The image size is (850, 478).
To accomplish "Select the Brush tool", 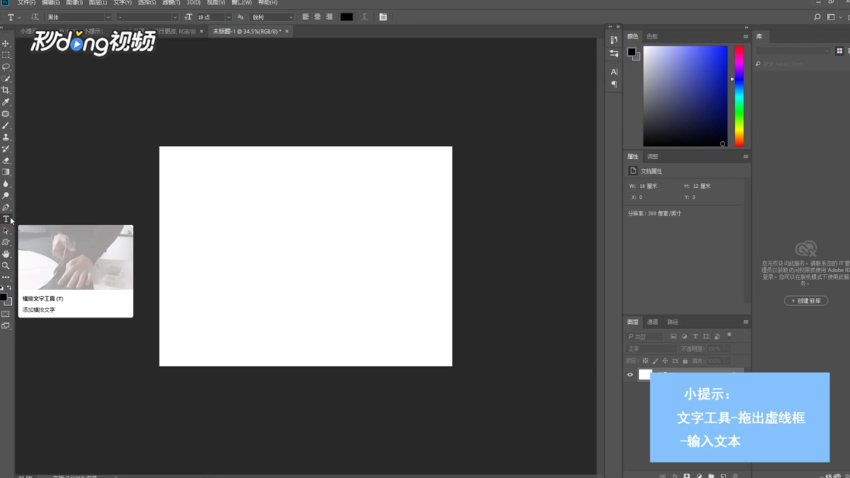I will [x=6, y=125].
